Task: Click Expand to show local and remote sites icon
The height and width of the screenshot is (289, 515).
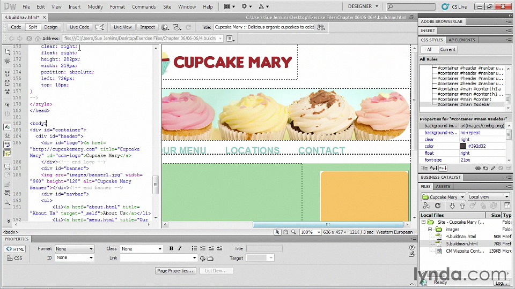Action: click(x=507, y=206)
